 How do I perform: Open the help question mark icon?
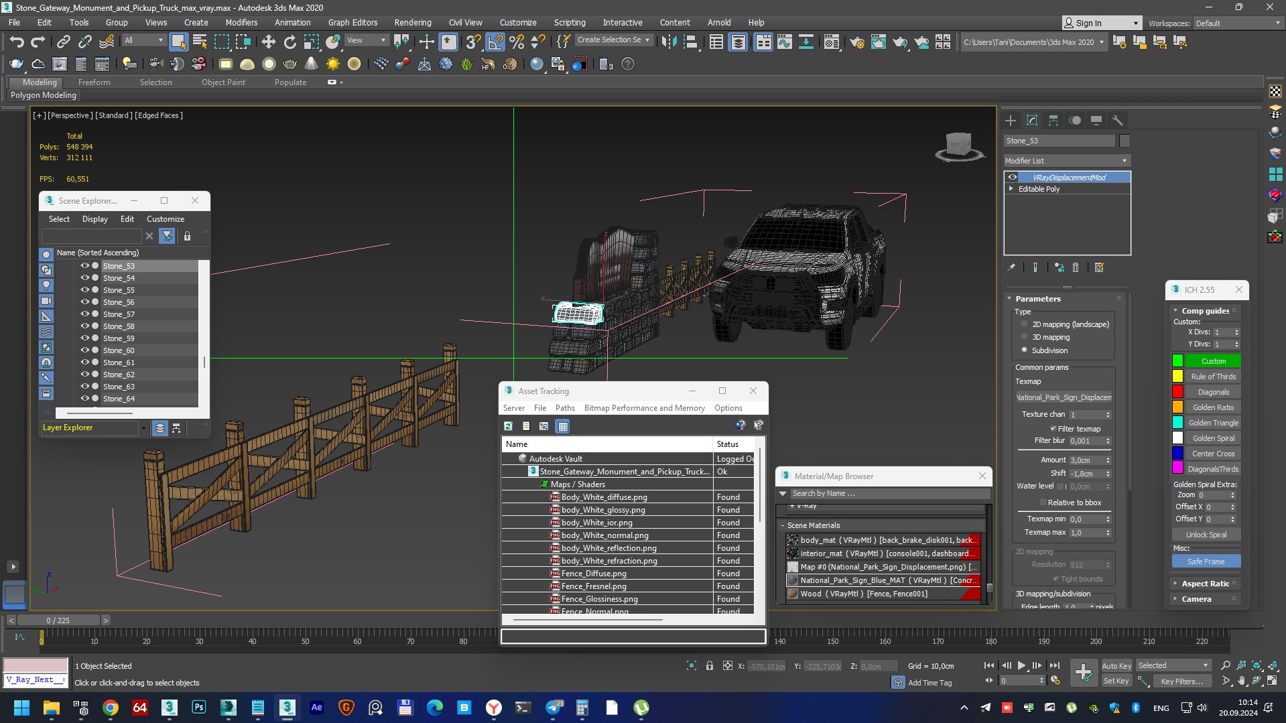627,64
